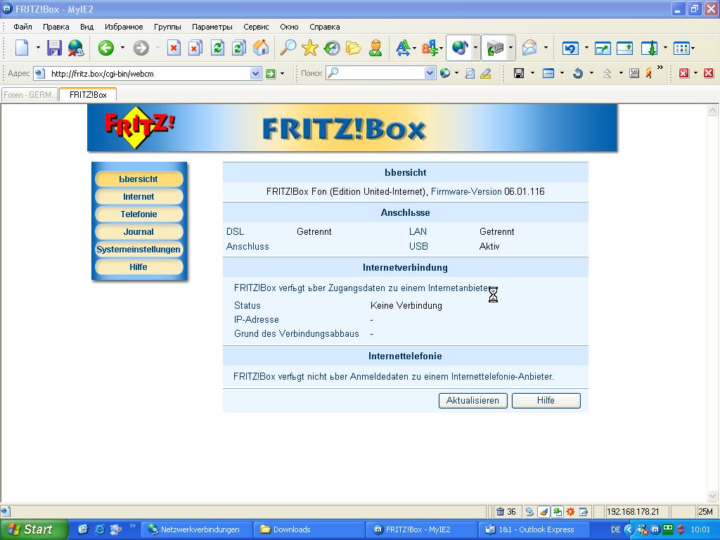
Task: Click the colored tiles window icon
Action: point(681,48)
